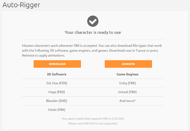
Task: Click 'Your character is ready to use' heading
Action: pos(93,32)
